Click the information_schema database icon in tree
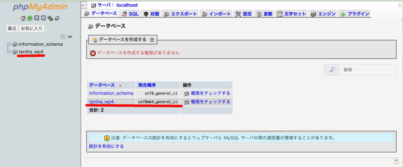This screenshot has width=403, height=167. 15,44
